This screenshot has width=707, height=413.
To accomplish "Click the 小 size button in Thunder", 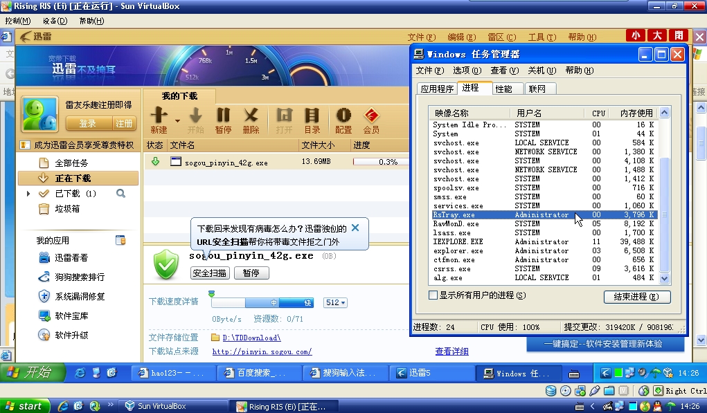I will (636, 35).
